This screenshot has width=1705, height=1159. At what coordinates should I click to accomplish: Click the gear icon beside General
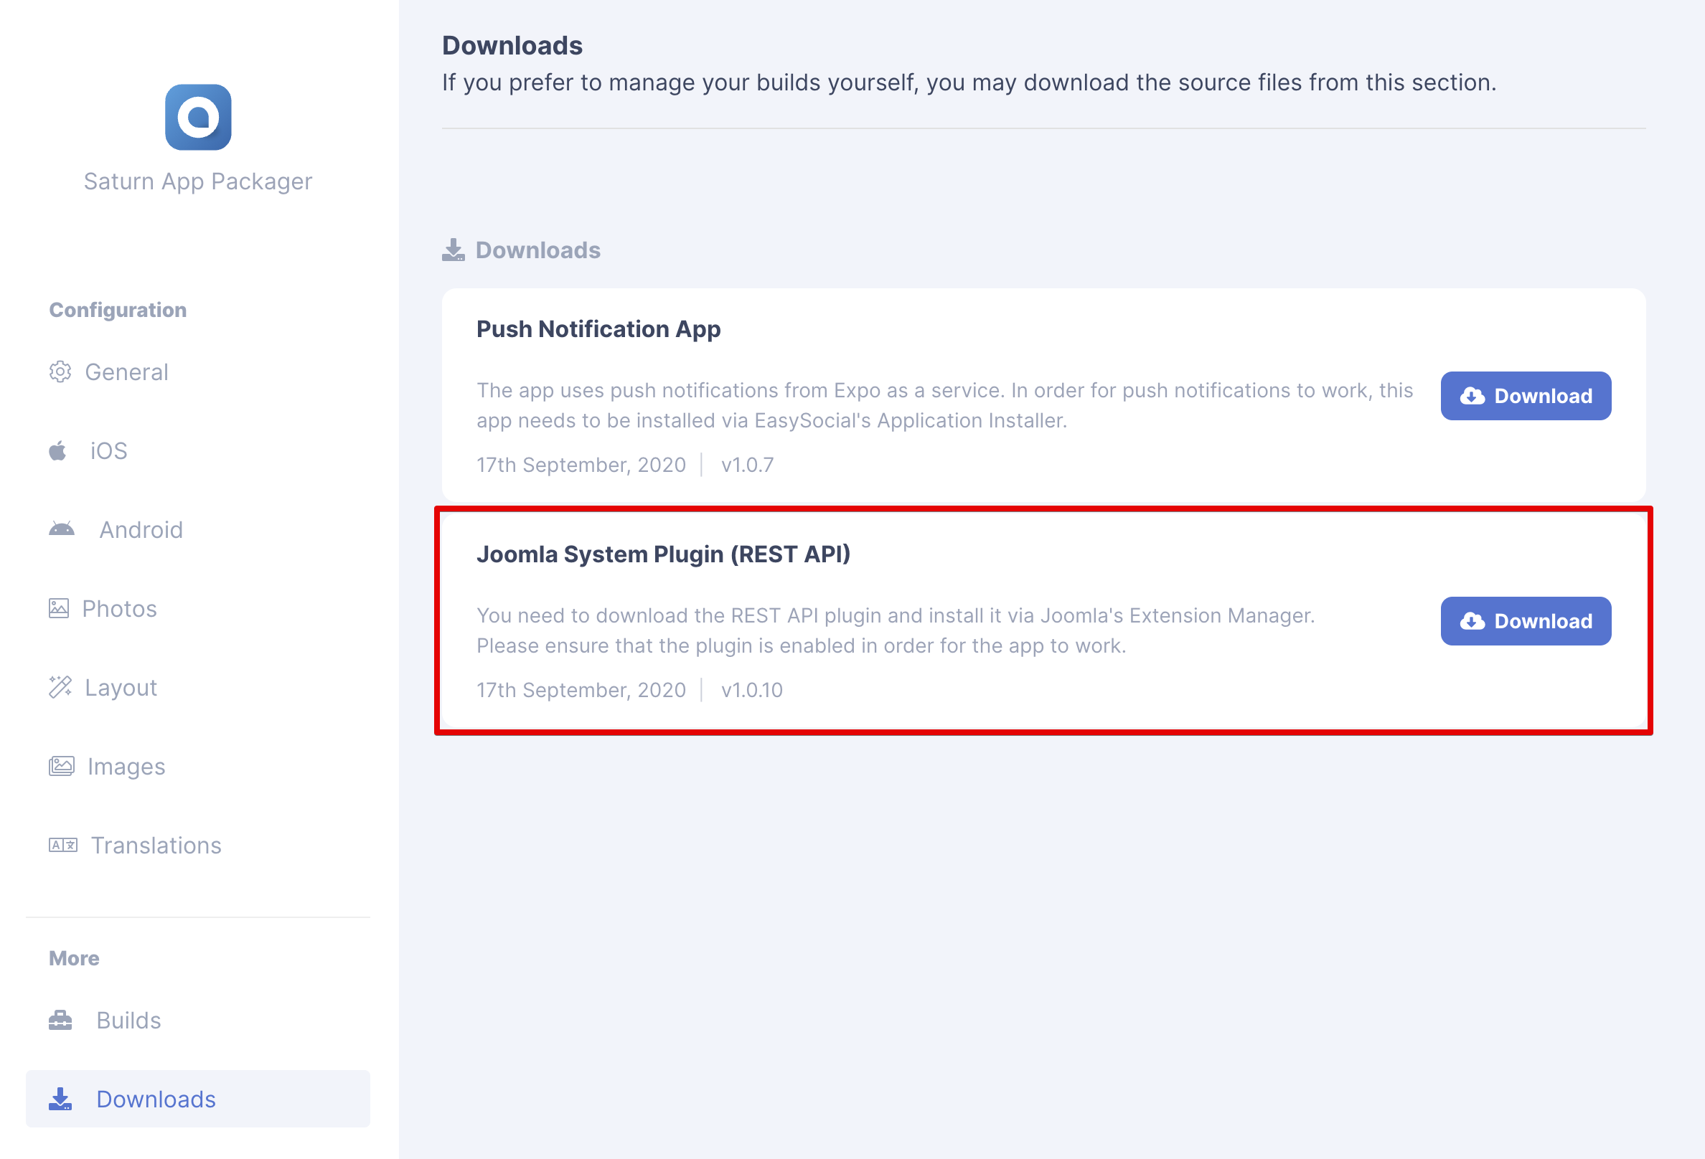(x=60, y=372)
